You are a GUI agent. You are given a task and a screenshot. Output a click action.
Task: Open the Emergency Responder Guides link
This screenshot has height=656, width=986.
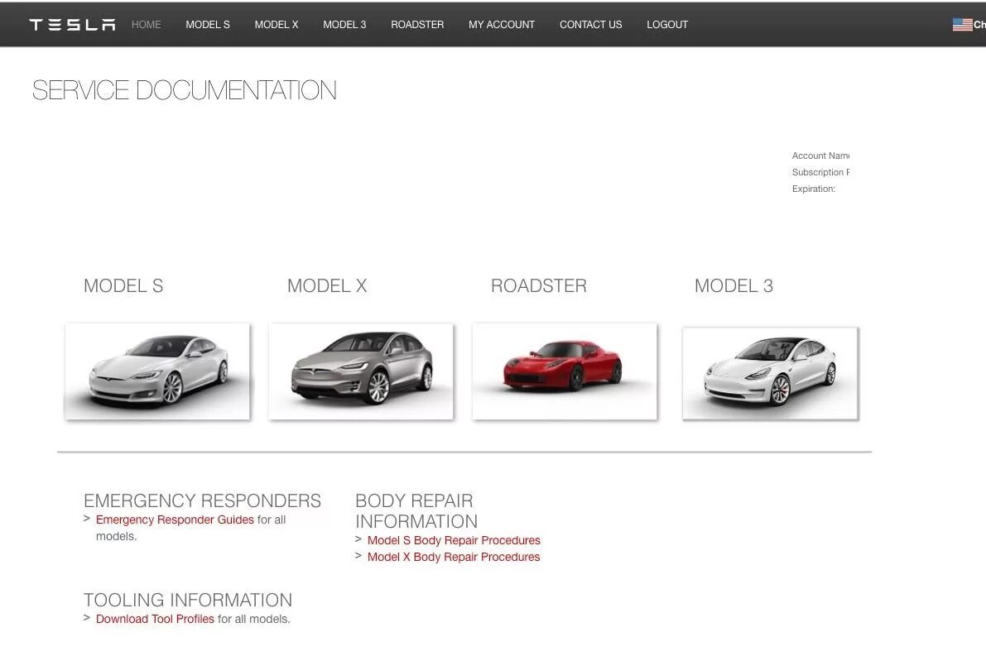(175, 520)
